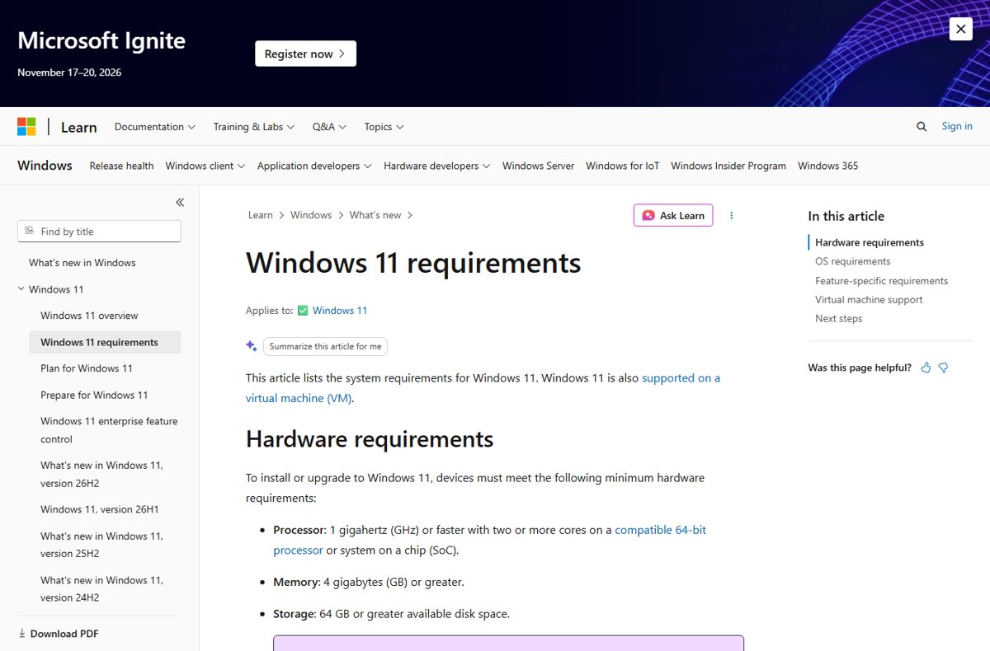The image size is (990, 651).
Task: Click the What's new breadcrumb
Action: [375, 215]
